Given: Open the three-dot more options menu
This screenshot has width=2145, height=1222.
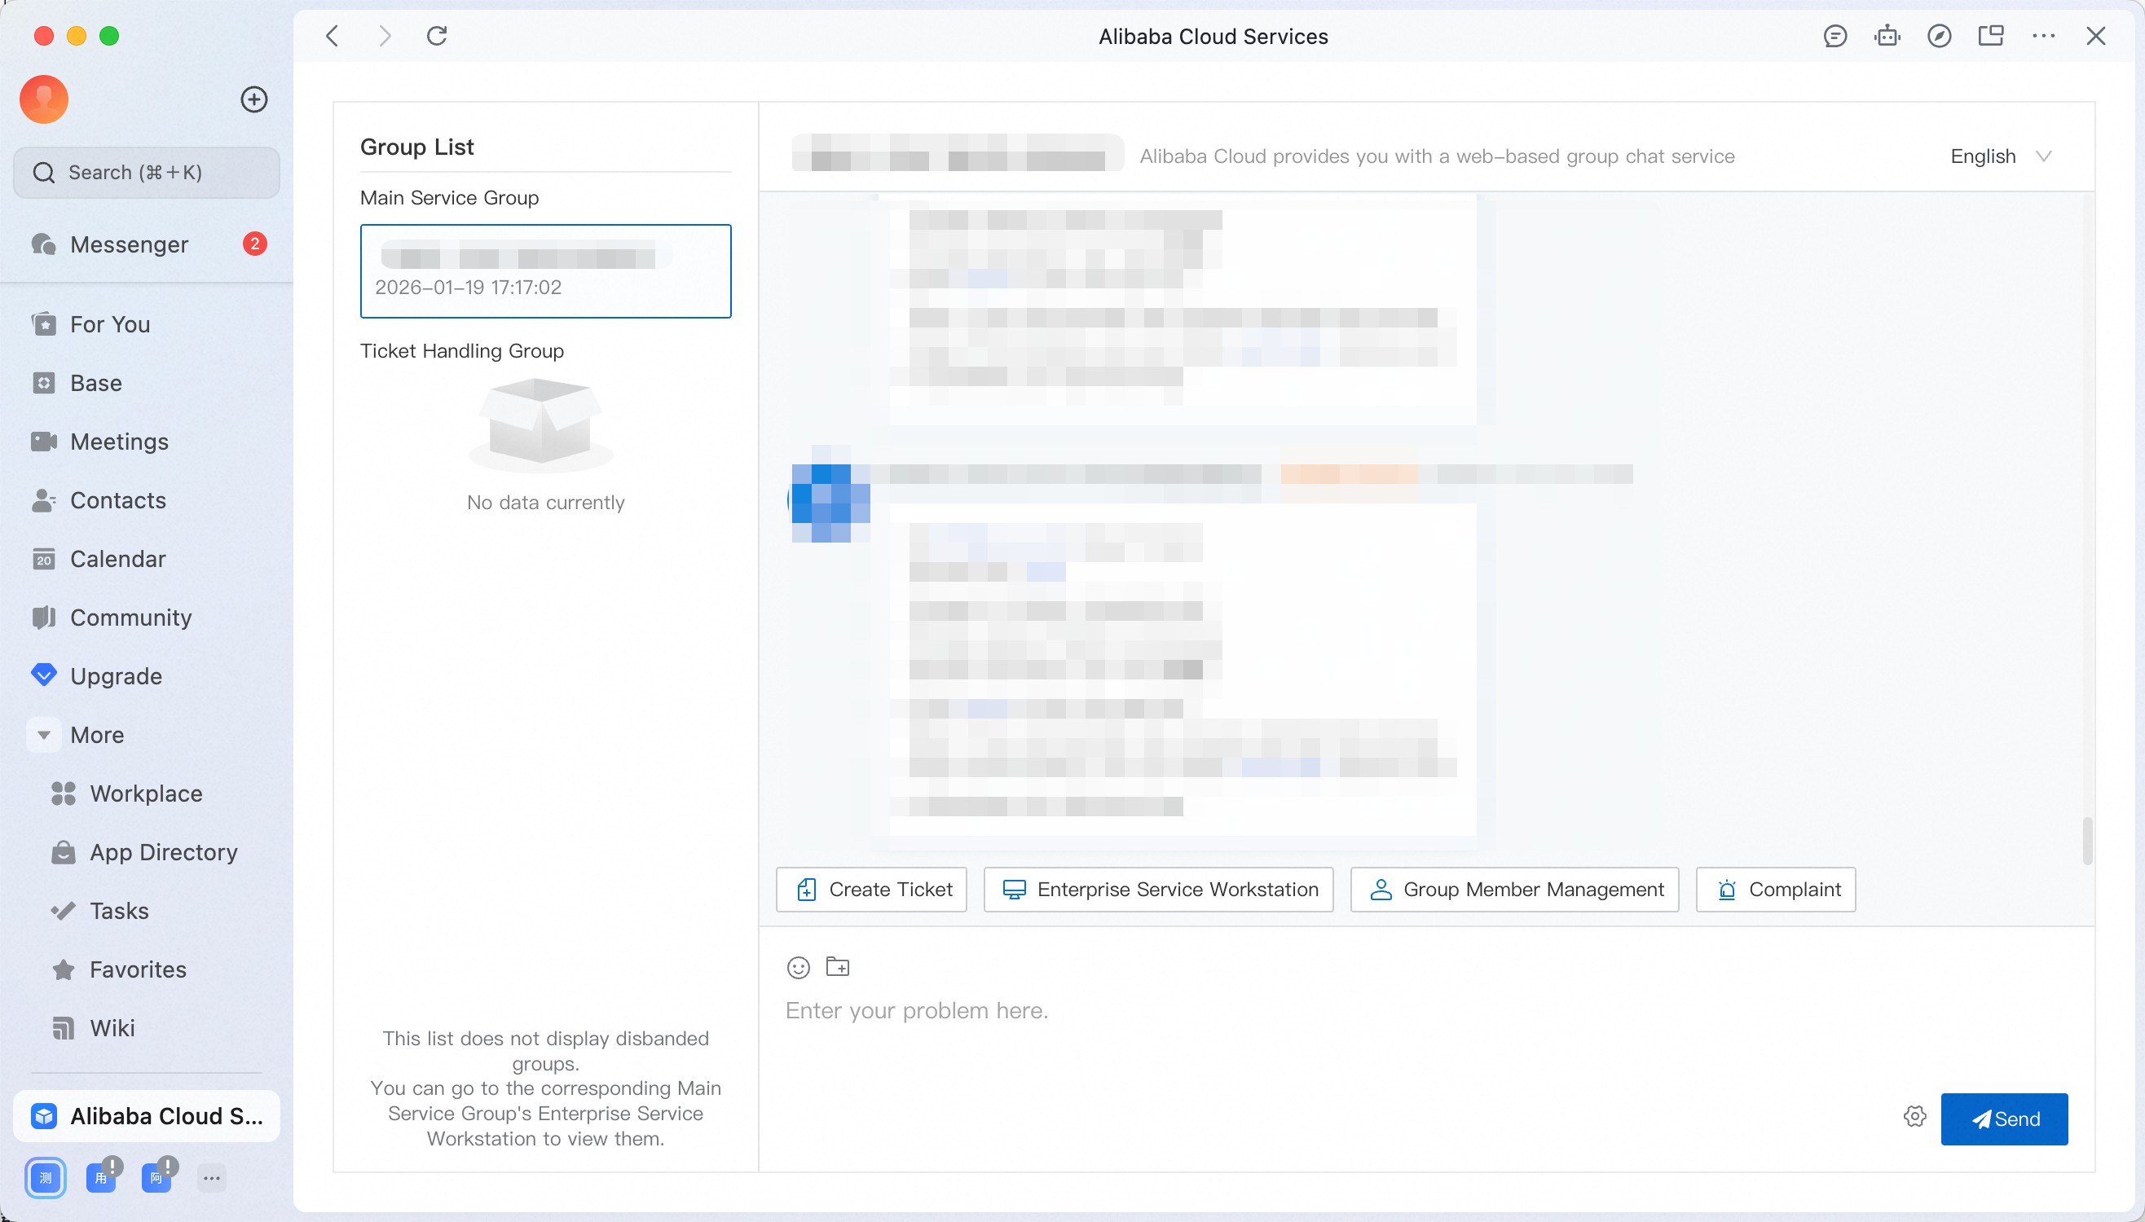Looking at the screenshot, I should (x=2043, y=36).
